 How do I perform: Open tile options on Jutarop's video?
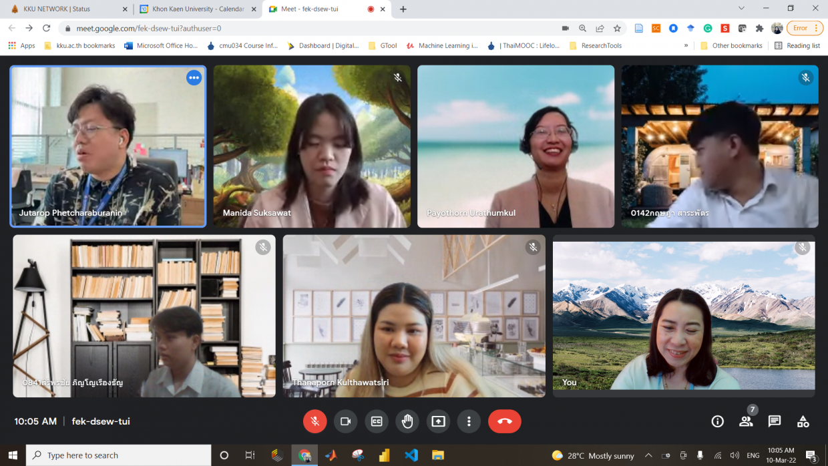point(194,77)
